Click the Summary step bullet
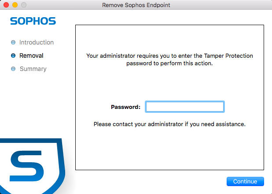 point(13,69)
